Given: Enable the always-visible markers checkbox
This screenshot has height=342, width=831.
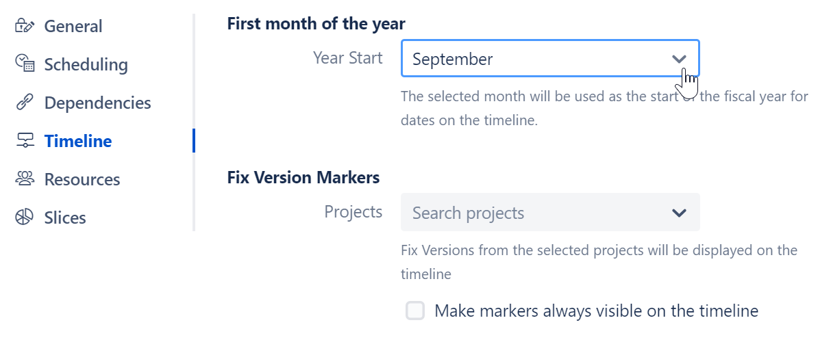Looking at the screenshot, I should pyautogui.click(x=415, y=311).
